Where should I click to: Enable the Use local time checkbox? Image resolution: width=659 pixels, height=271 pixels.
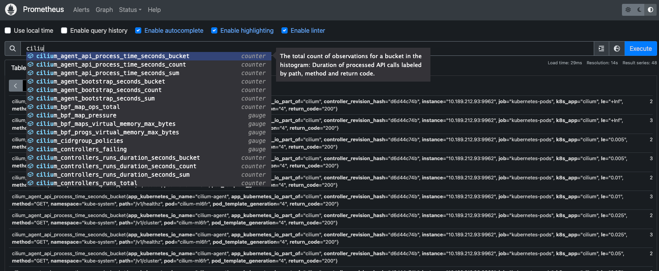8,30
